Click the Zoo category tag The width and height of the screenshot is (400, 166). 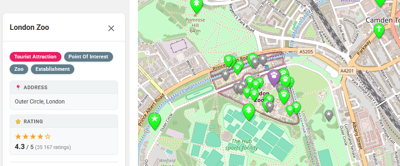point(19,69)
